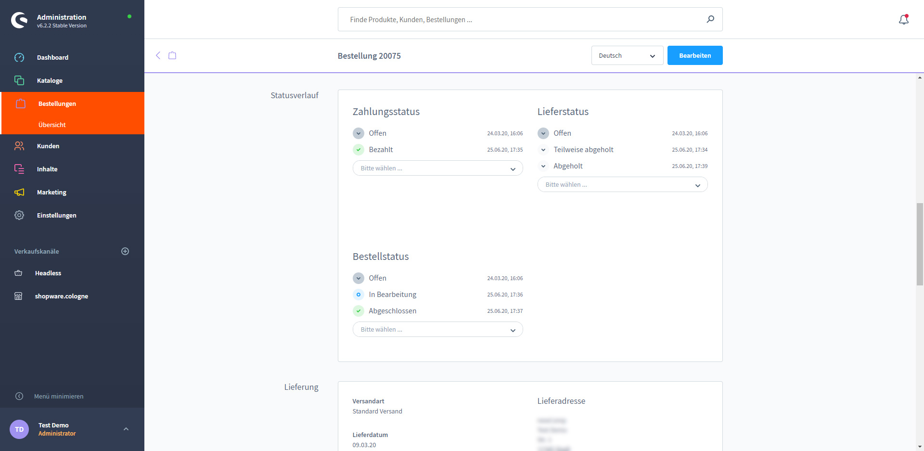
Task: Open the Marketing menu item
Action: (x=72, y=192)
